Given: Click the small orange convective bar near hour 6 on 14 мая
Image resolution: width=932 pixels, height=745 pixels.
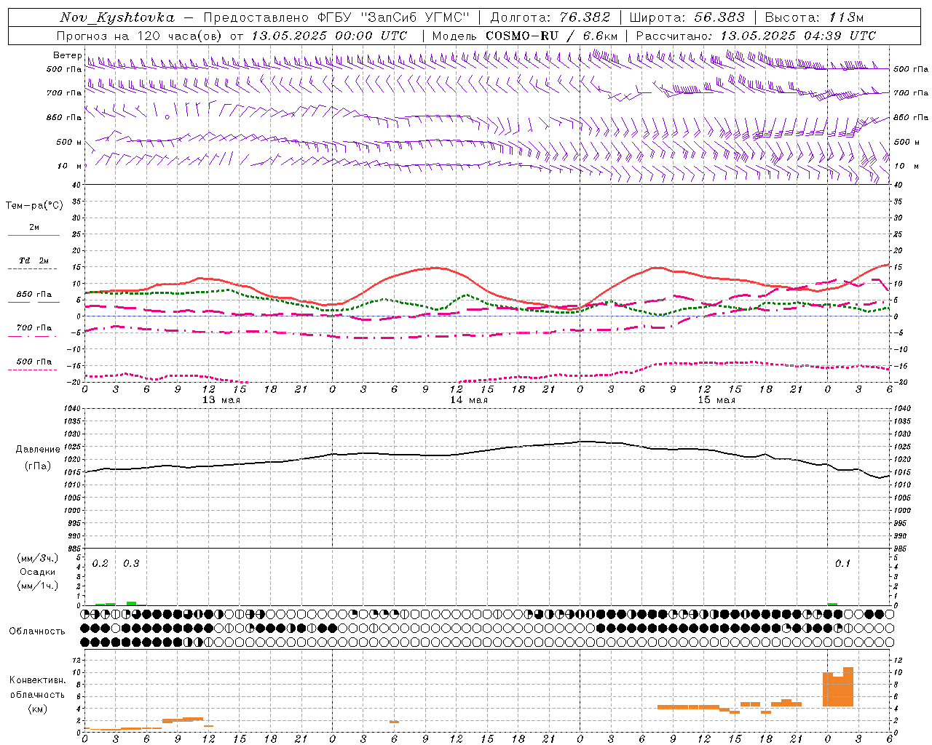Looking at the screenshot, I should point(394,722).
